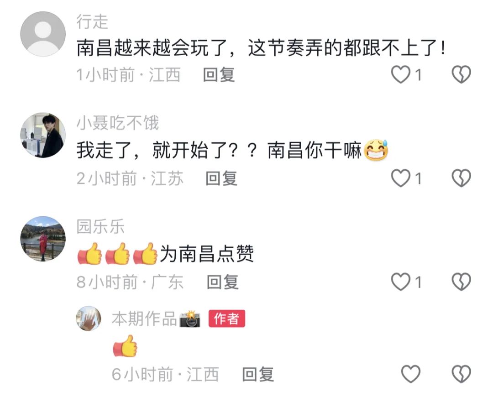Open 园乐乐's landscape avatar
Image resolution: width=493 pixels, height=397 pixels.
[x=43, y=239]
